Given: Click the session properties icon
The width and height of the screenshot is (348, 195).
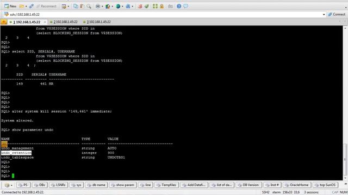Looking at the screenshot, I should click(64, 6).
